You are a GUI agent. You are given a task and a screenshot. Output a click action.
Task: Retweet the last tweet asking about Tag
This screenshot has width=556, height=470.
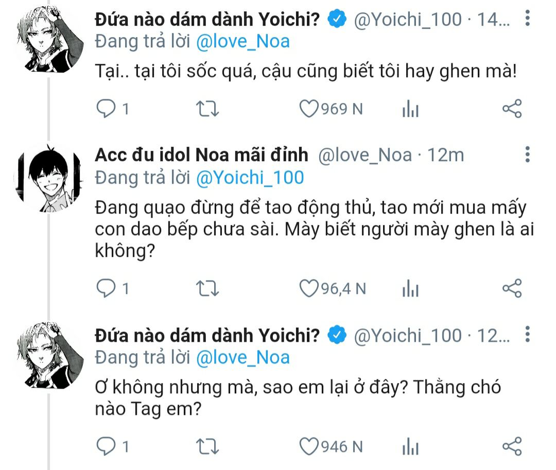click(x=208, y=446)
